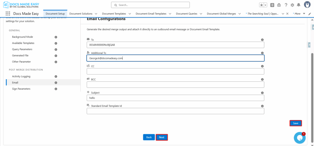Expand the Document Templates tab dropdown

(x=129, y=14)
